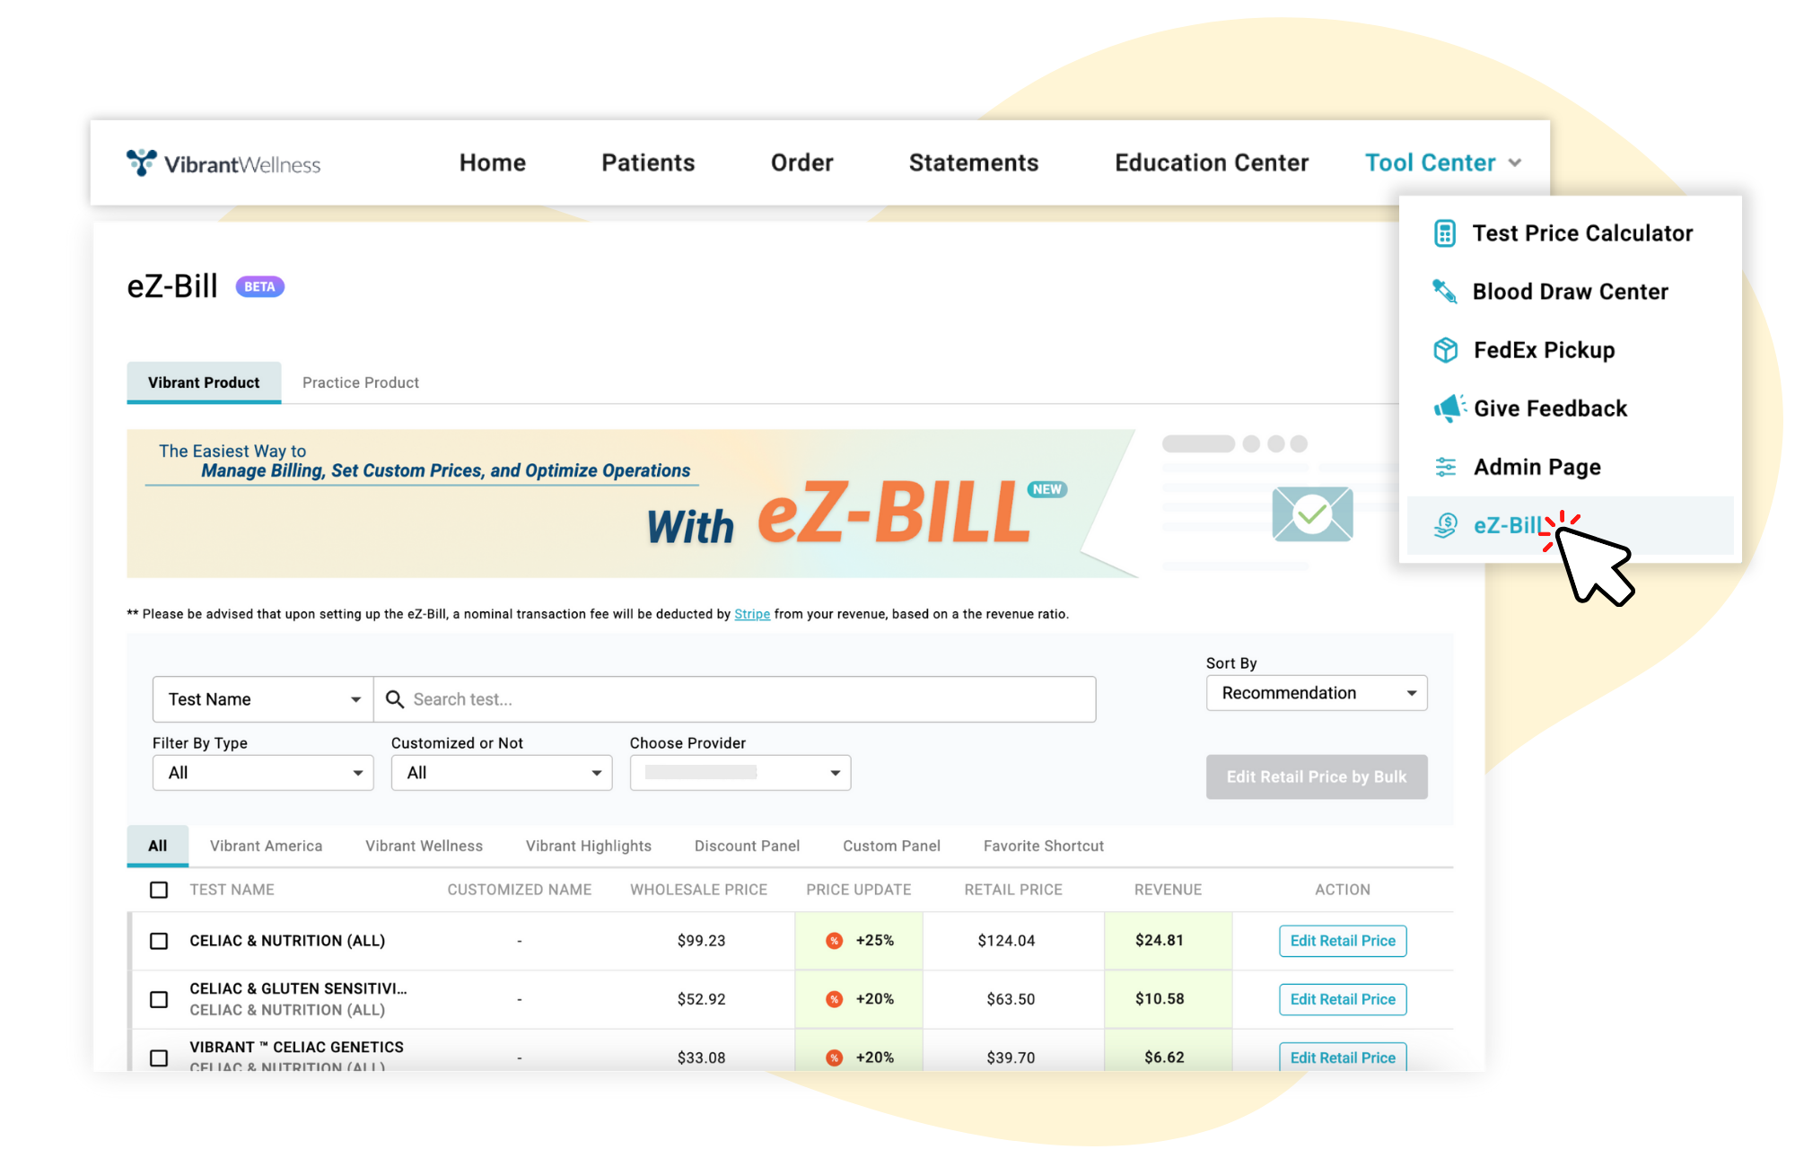This screenshot has height=1167, width=1795.
Task: Open the Sort By Recommendation dropdown
Action: point(1317,693)
